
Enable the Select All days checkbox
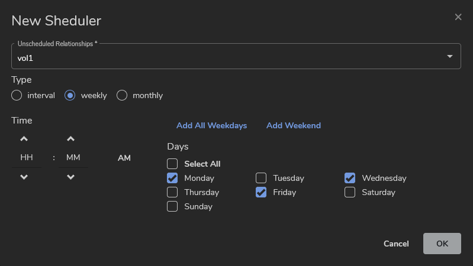tap(172, 164)
